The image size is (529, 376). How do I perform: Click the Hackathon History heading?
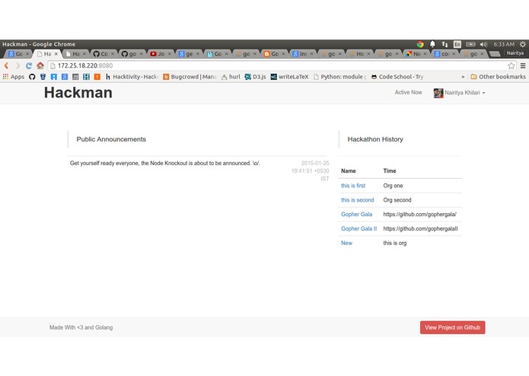pyautogui.click(x=375, y=139)
